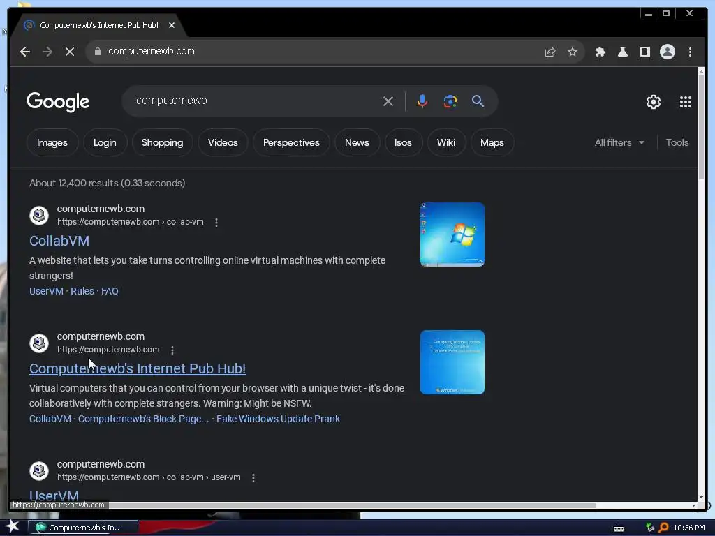Viewport: 715px width, 536px height.
Task: Clear the Google search box
Action: point(388,101)
